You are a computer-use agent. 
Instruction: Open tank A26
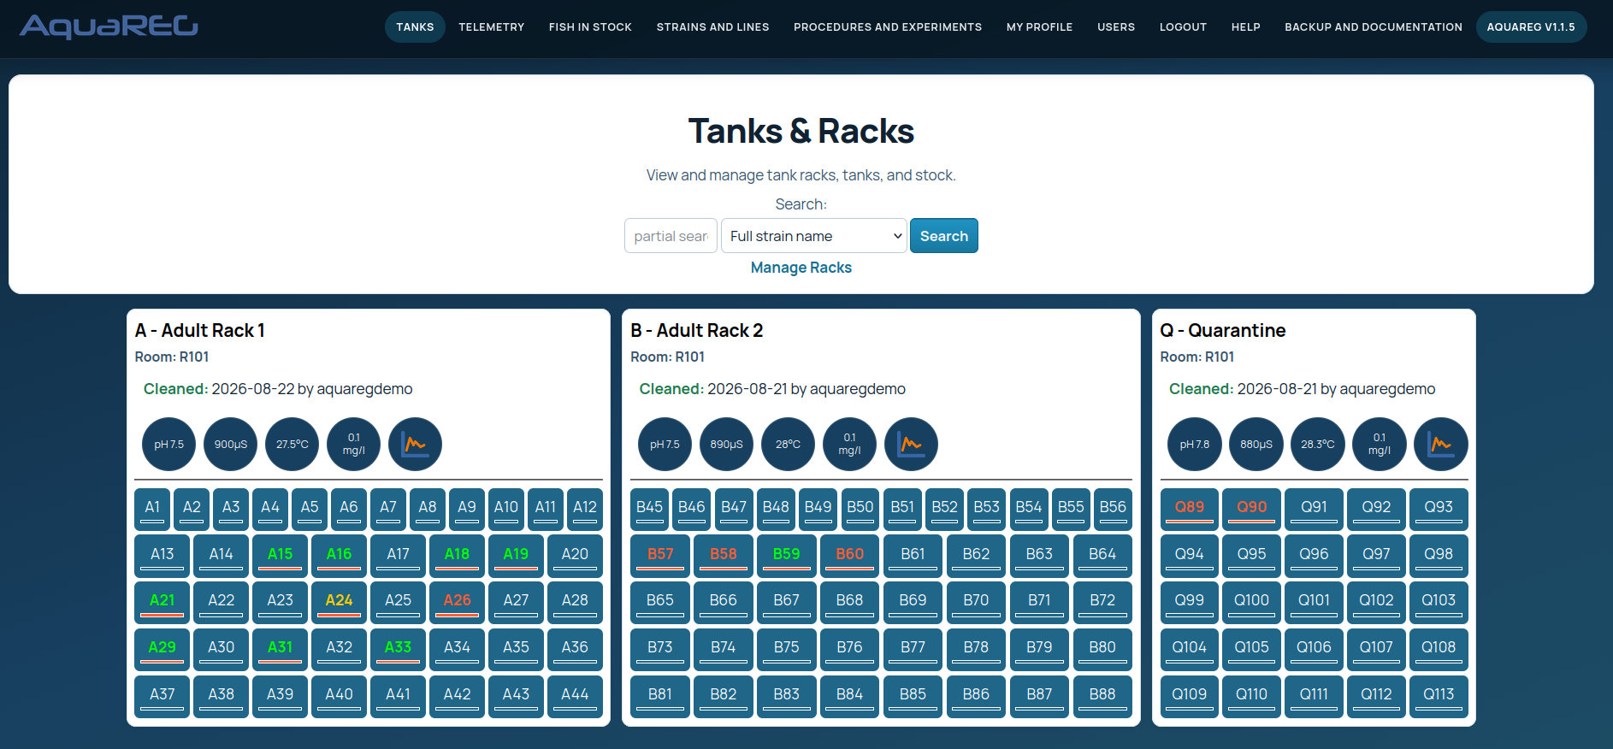[x=457, y=602]
